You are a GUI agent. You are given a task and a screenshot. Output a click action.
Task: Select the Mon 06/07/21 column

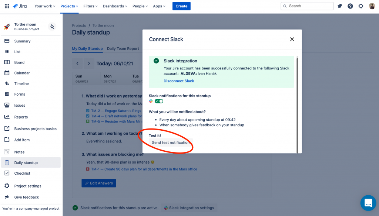(x=115, y=79)
